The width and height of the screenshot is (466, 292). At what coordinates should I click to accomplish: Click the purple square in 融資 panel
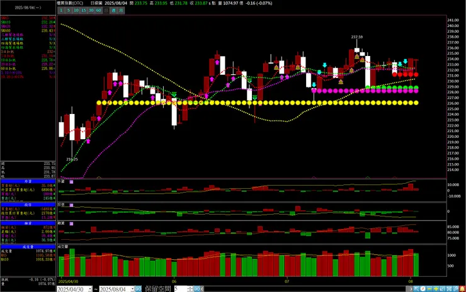71,223
